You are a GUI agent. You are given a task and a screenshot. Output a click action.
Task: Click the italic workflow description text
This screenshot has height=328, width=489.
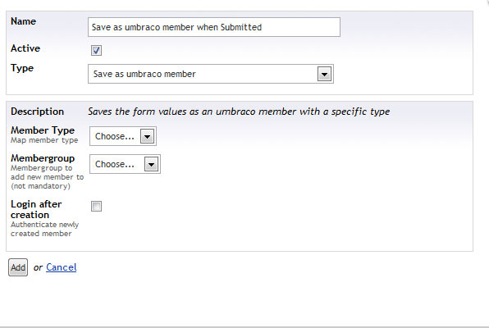(239, 112)
